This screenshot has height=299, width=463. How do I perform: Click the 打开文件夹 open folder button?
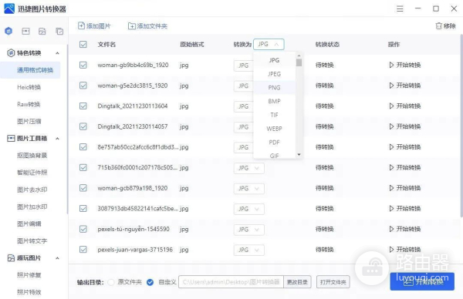[x=333, y=282]
